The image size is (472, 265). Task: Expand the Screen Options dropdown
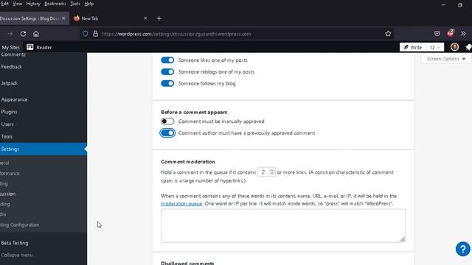446,59
